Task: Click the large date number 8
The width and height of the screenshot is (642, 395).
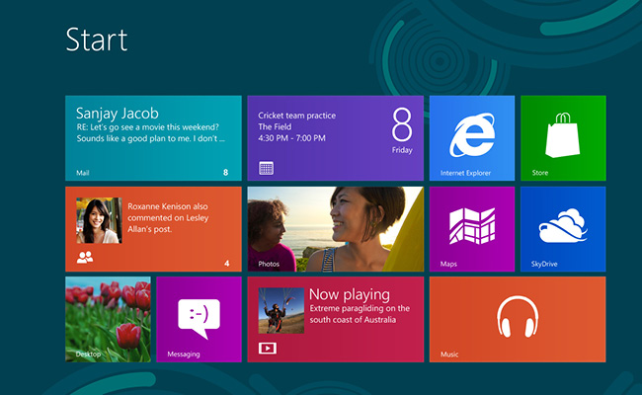Action: [x=402, y=124]
